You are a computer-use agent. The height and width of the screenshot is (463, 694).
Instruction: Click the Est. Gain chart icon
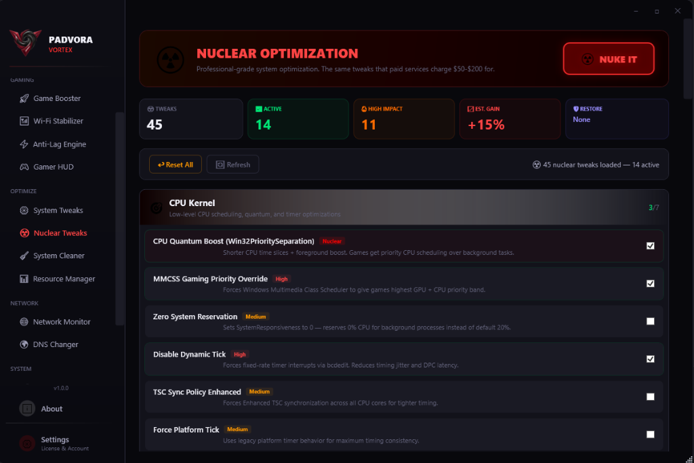[470, 109]
